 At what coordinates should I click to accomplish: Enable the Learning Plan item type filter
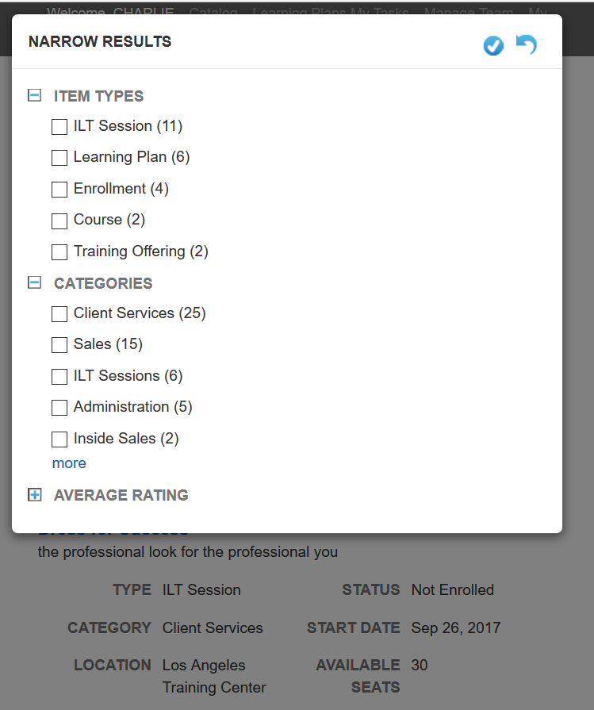click(59, 158)
